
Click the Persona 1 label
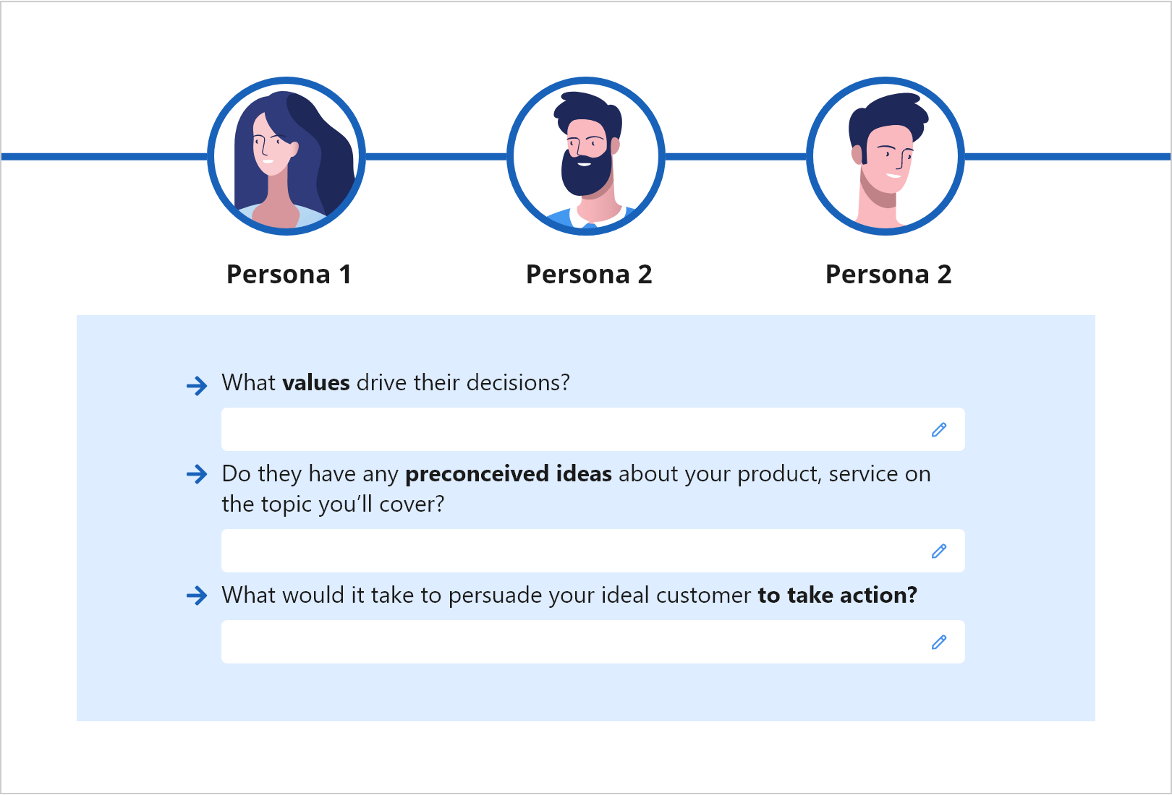pyautogui.click(x=289, y=275)
